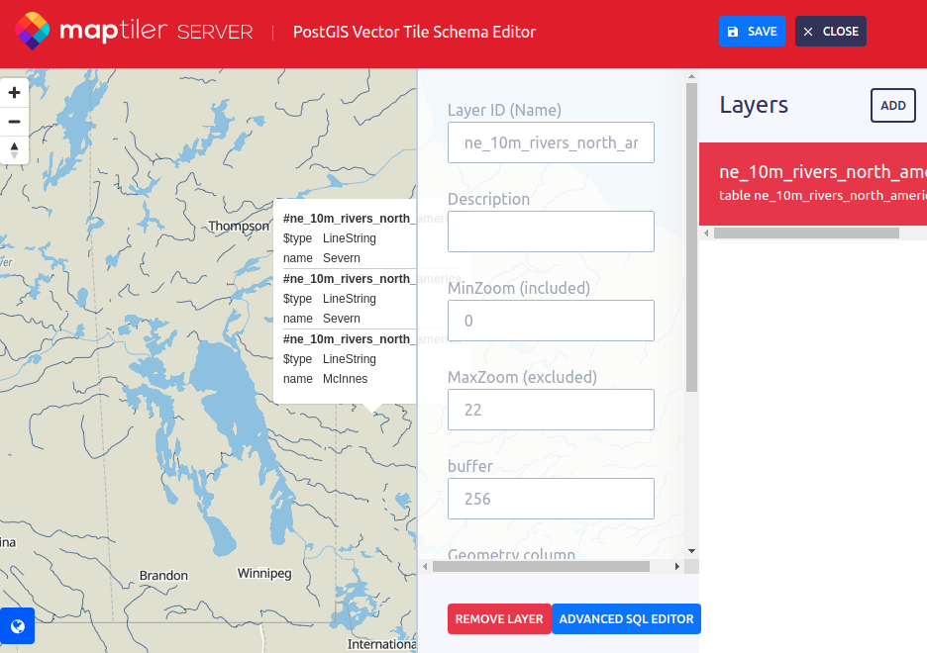Open the ADVANCED SQL EDITOR
The width and height of the screenshot is (927, 653).
(x=626, y=619)
